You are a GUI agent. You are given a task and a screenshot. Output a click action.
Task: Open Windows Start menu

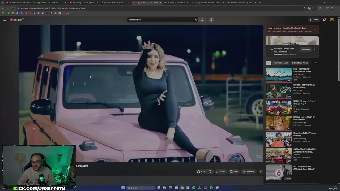coord(123,188)
